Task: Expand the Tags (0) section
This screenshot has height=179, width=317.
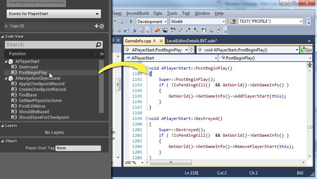Action: click(6, 26)
